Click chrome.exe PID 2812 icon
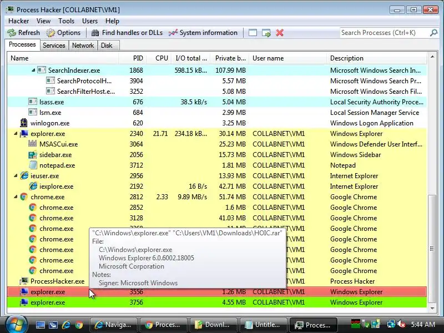This screenshot has height=333, width=444. tap(24, 197)
